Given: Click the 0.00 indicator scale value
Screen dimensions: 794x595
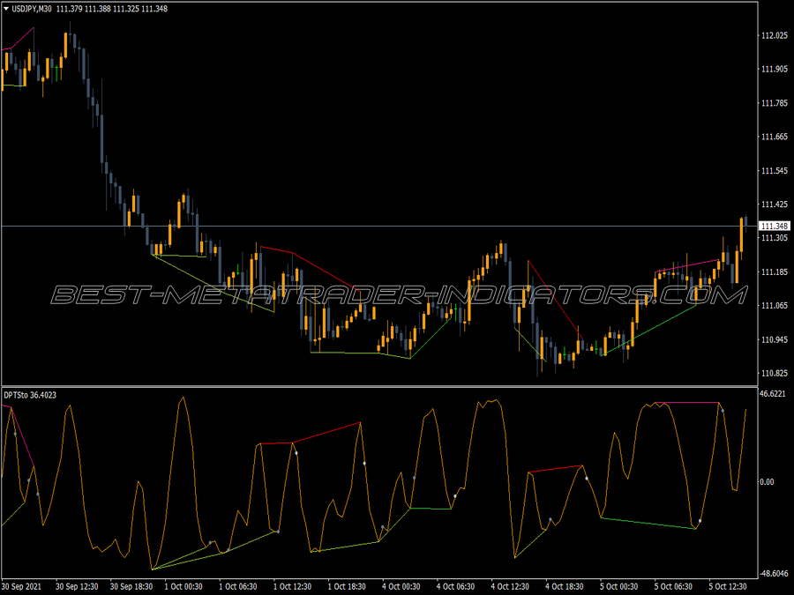Looking at the screenshot, I should tap(767, 481).
